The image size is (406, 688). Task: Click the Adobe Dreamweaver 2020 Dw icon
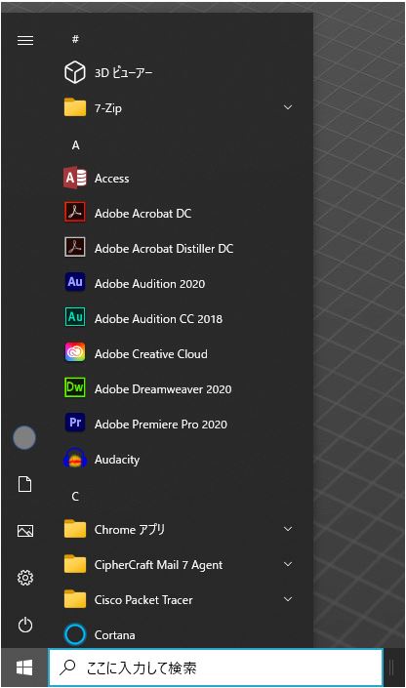74,388
